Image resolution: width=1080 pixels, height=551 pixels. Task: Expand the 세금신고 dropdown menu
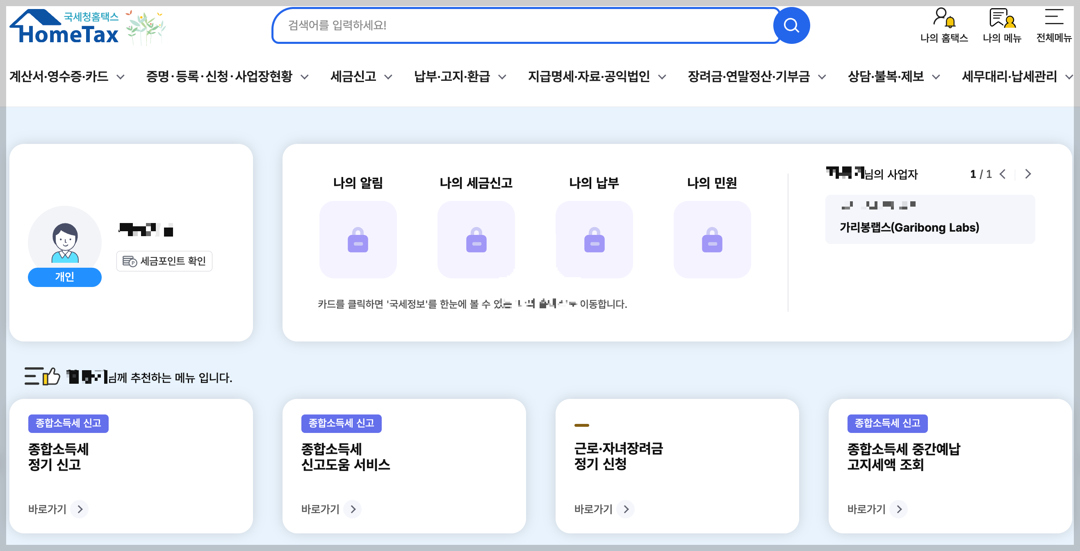[361, 77]
